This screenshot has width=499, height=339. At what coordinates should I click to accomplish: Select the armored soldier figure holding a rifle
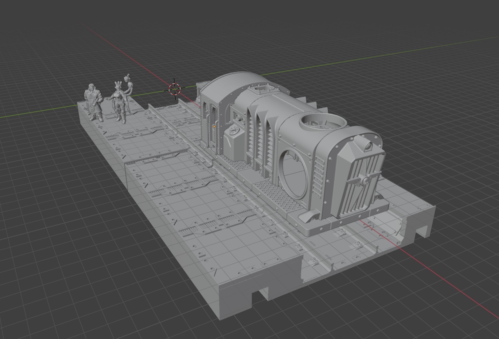94,102
